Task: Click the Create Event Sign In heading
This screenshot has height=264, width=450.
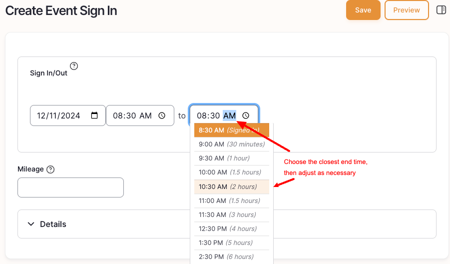Action: 61,11
